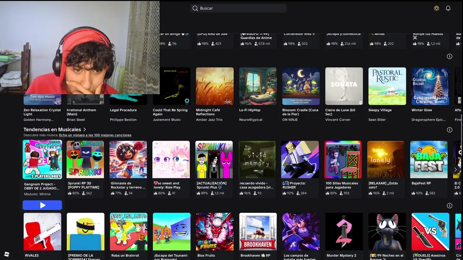Open Murder Mystery 2 thumbnail
This screenshot has height=260, width=463.
coord(344,232)
